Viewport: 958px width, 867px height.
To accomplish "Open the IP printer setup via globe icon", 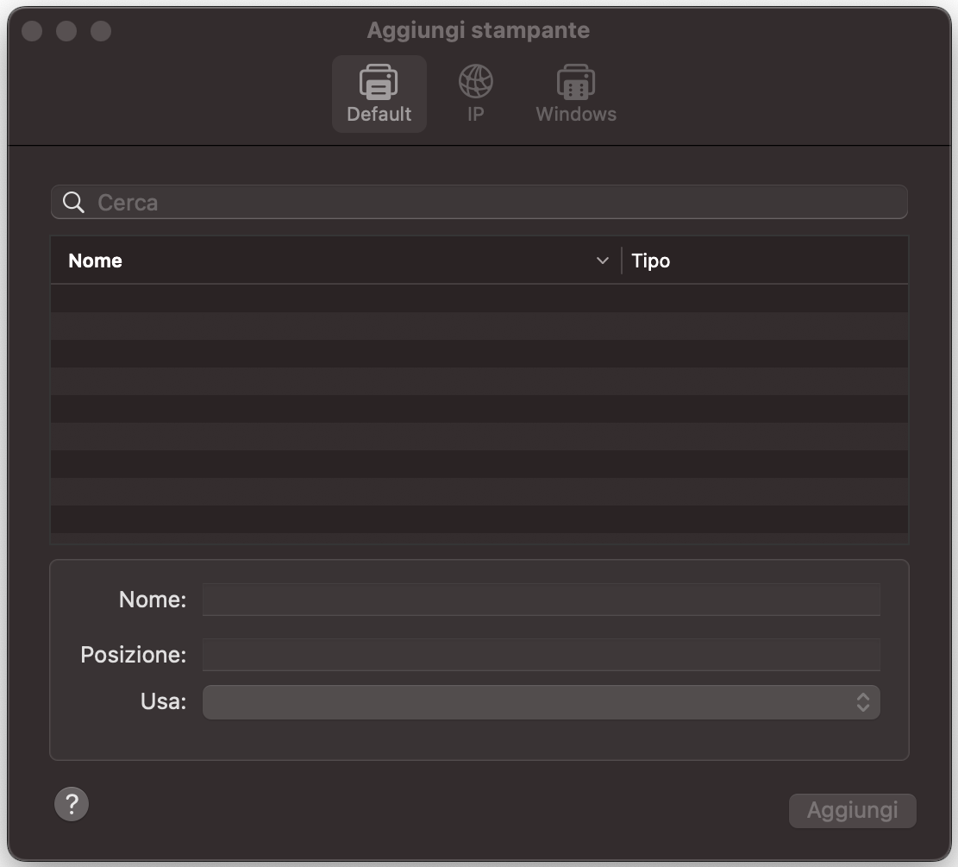I will [474, 82].
